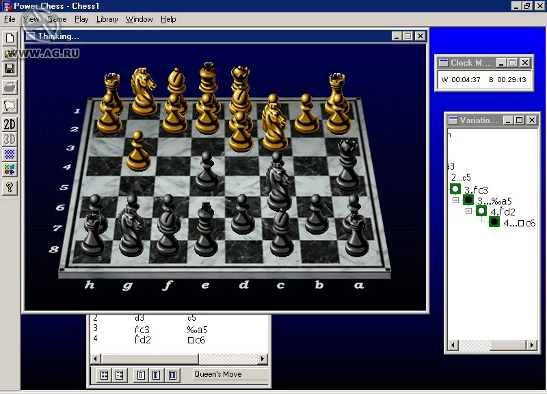Open the View menu

tap(31, 19)
